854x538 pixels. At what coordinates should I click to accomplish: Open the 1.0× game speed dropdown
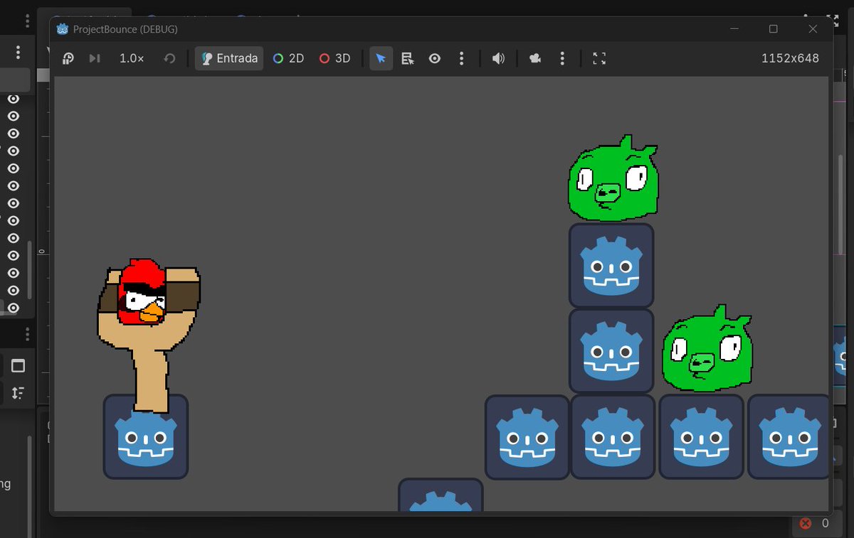coord(132,58)
